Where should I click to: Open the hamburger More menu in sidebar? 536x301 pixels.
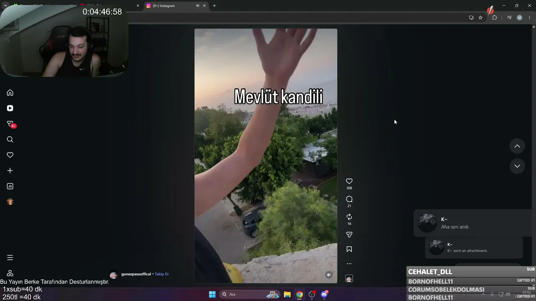pos(10,258)
